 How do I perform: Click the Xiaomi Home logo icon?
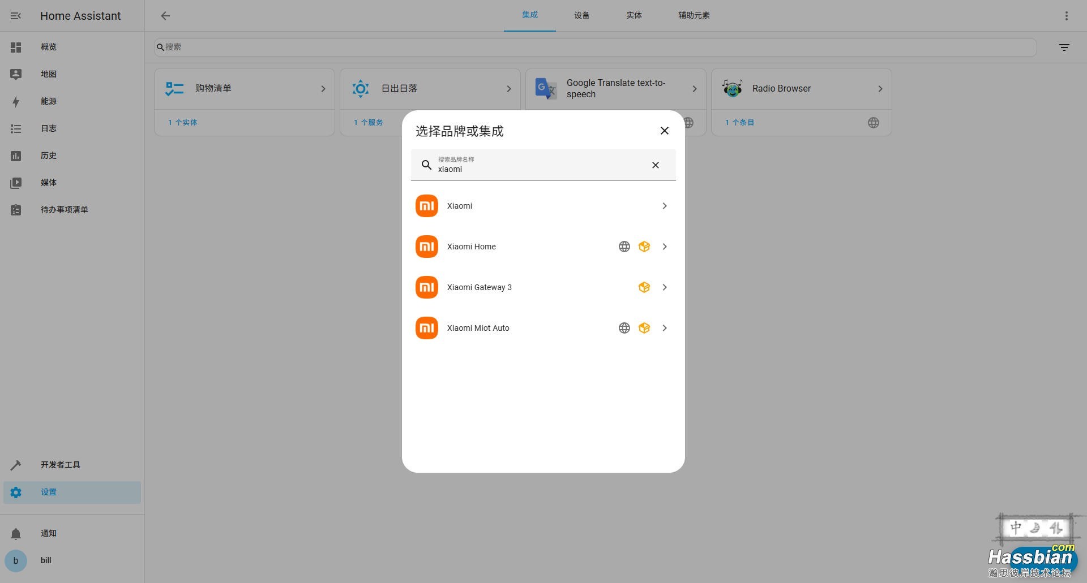point(427,247)
